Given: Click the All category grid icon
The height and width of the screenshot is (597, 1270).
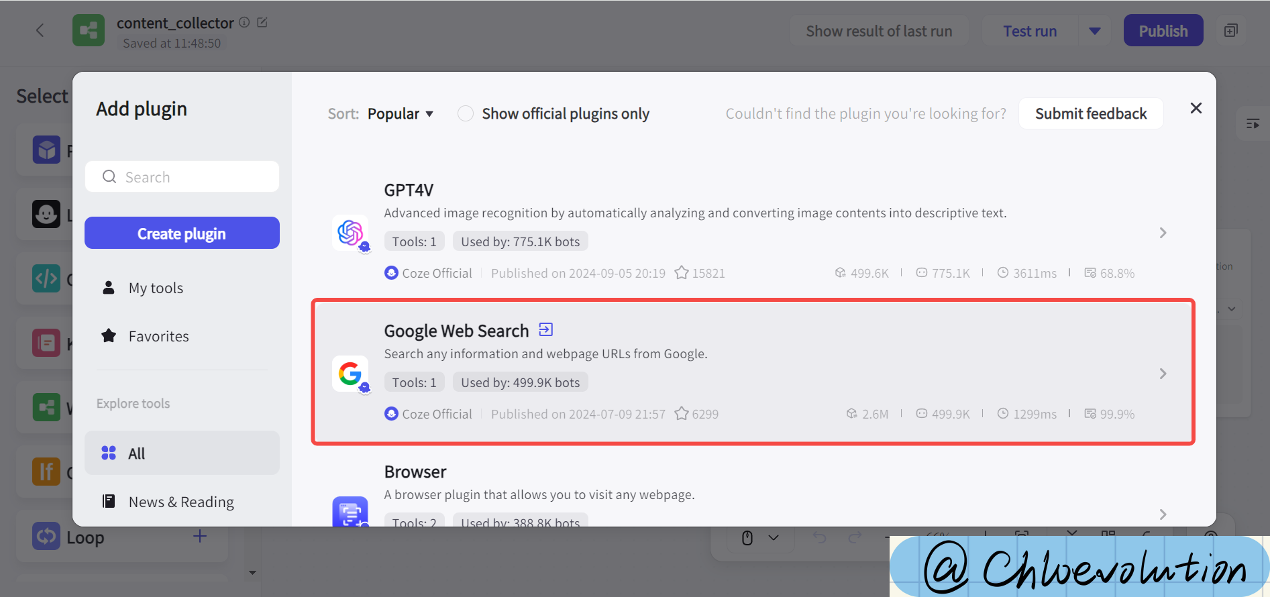Looking at the screenshot, I should tap(109, 453).
